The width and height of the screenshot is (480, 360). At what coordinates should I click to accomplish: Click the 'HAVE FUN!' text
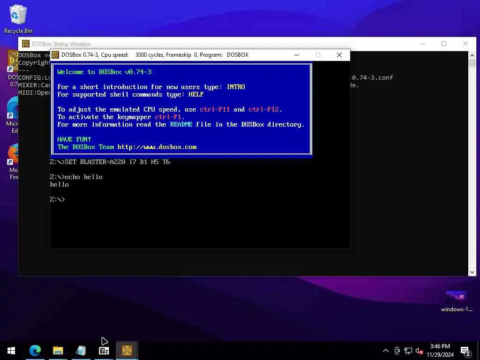pos(74,139)
